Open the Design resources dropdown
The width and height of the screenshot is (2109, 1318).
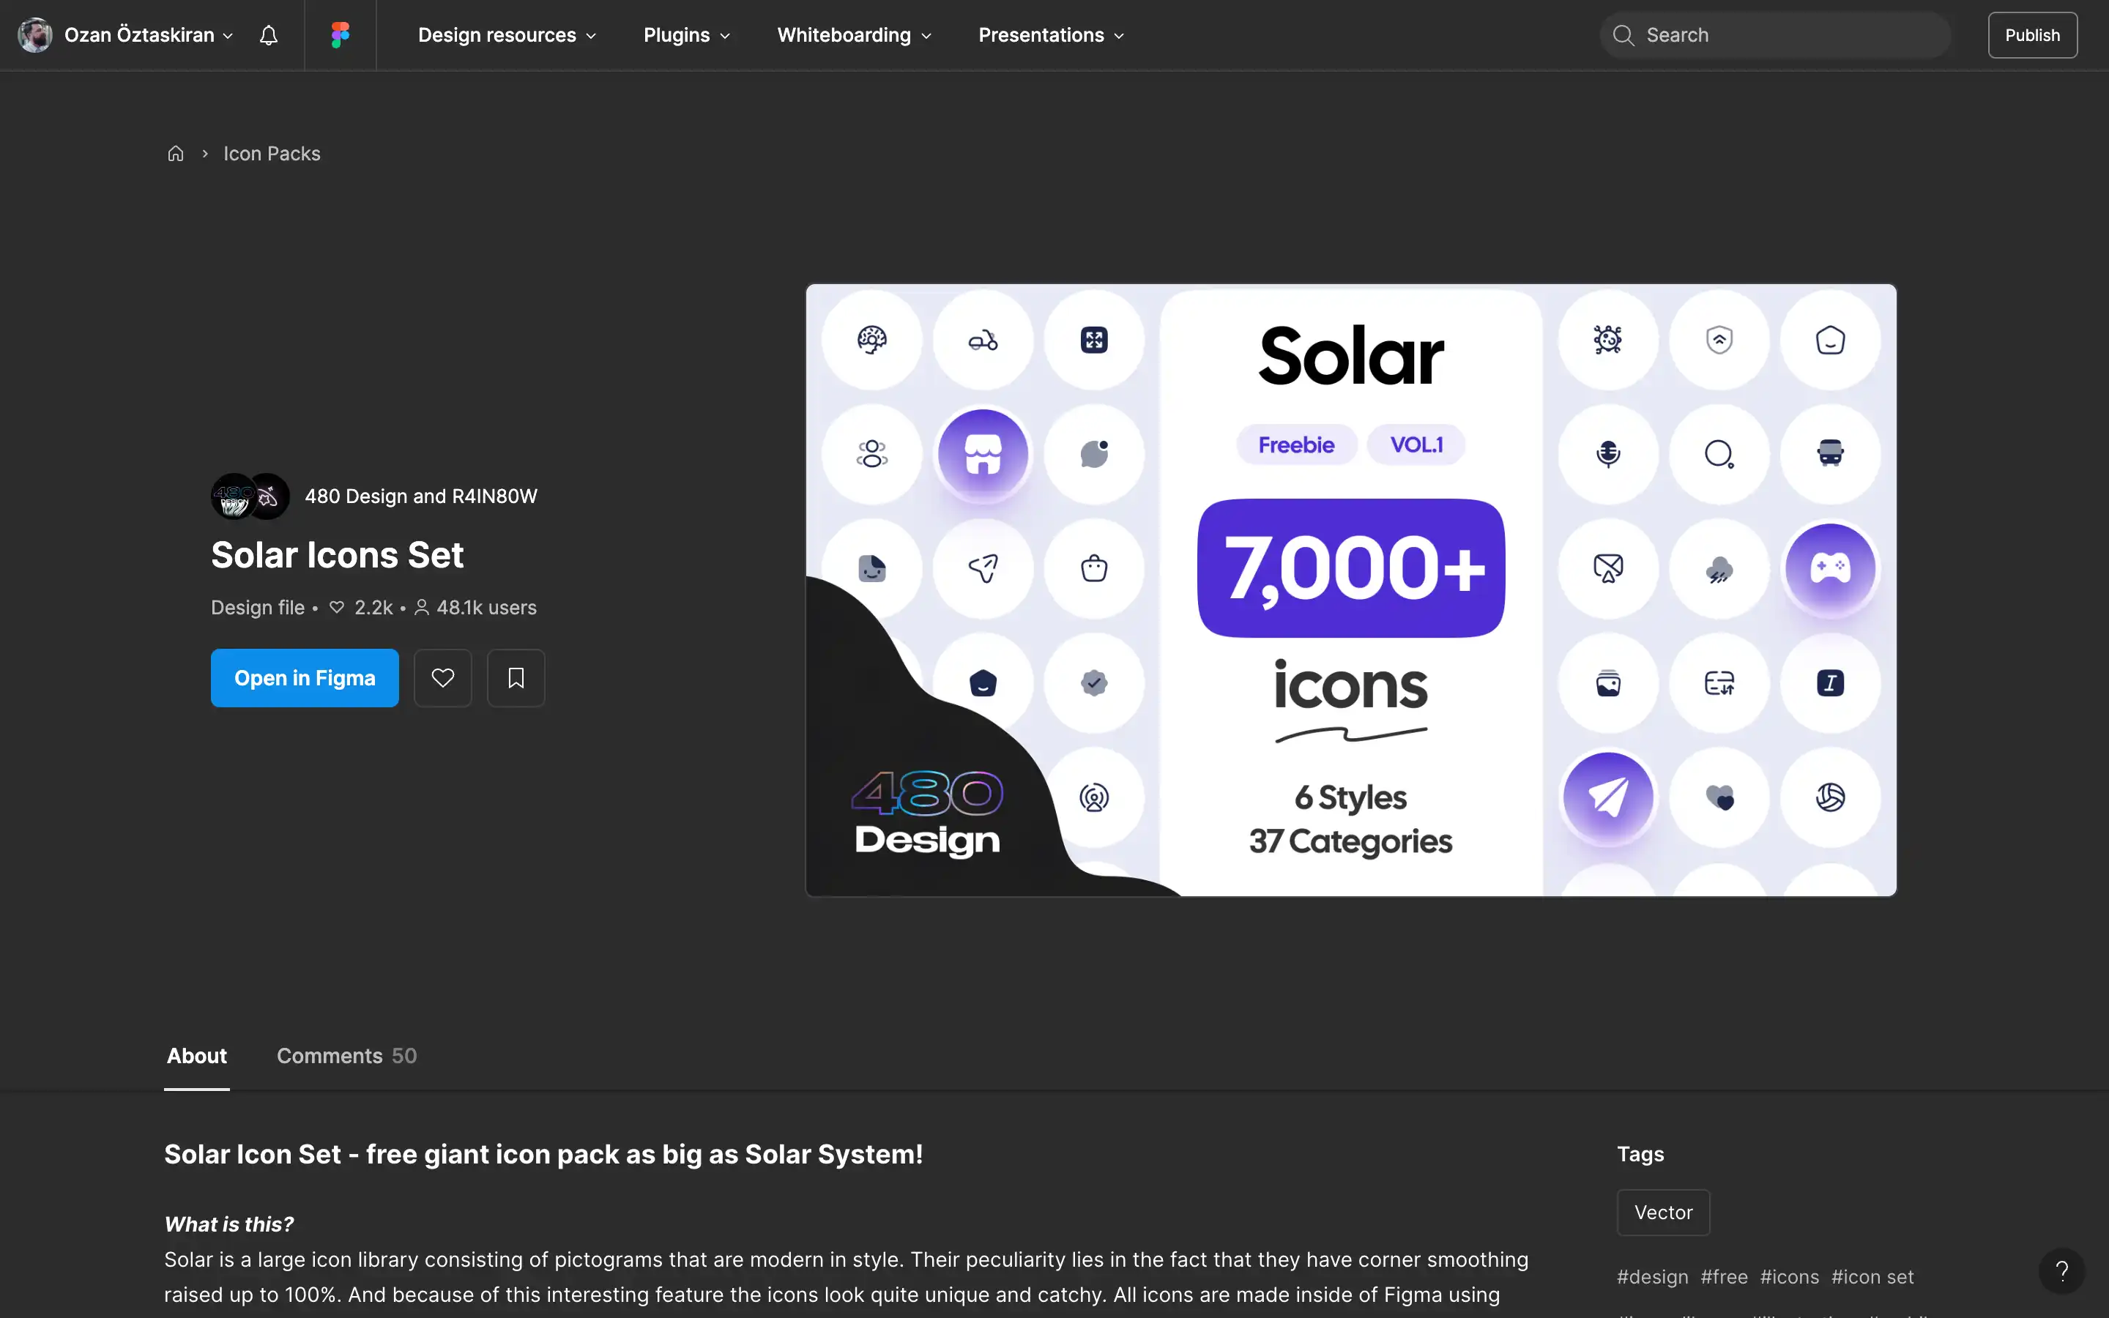click(507, 35)
